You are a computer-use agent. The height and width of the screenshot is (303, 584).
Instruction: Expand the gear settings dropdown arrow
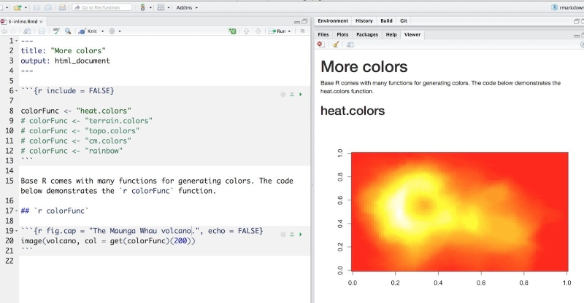[x=120, y=31]
